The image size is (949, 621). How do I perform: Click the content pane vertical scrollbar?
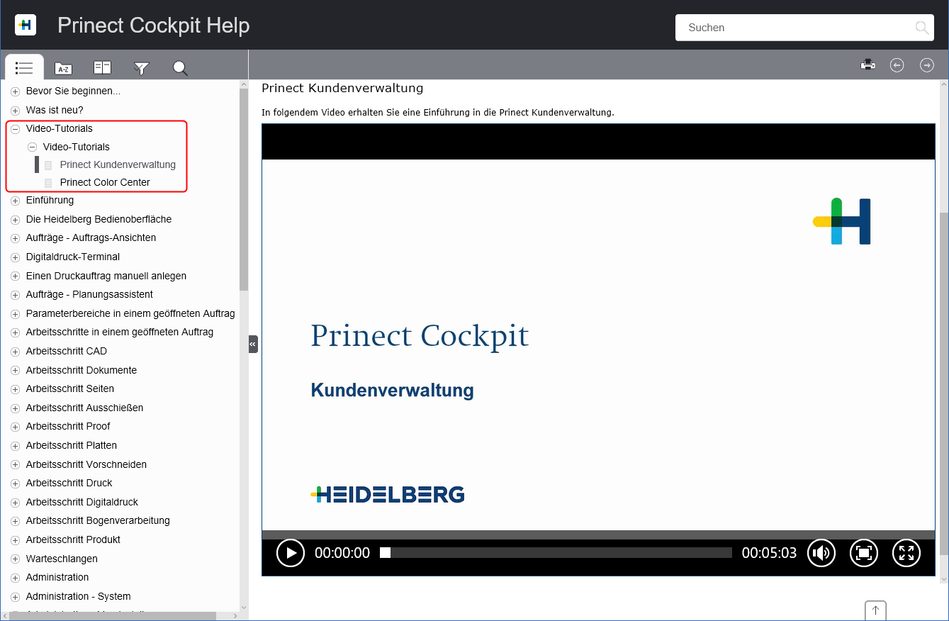click(943, 383)
